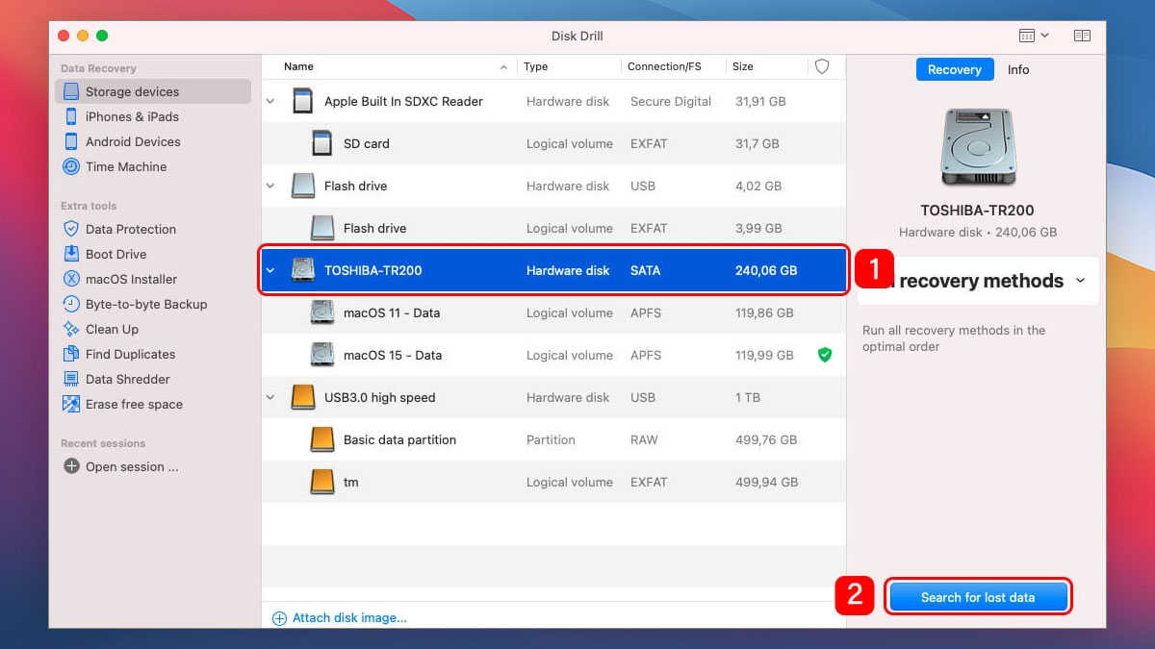The height and width of the screenshot is (649, 1155).
Task: Collapse the Flash drive hardware disk
Action: coord(270,186)
